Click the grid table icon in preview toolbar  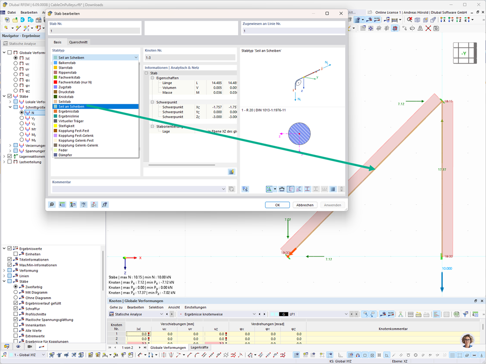pyautogui.click(x=333, y=189)
